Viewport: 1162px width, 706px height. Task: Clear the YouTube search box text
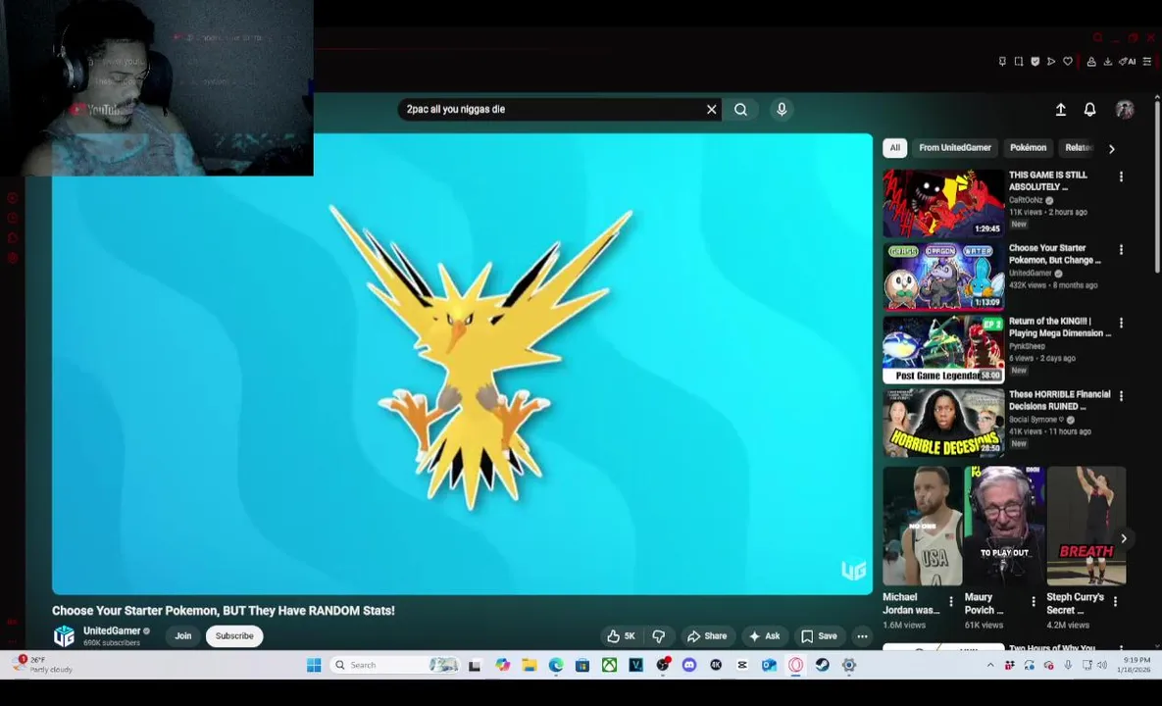[712, 110]
